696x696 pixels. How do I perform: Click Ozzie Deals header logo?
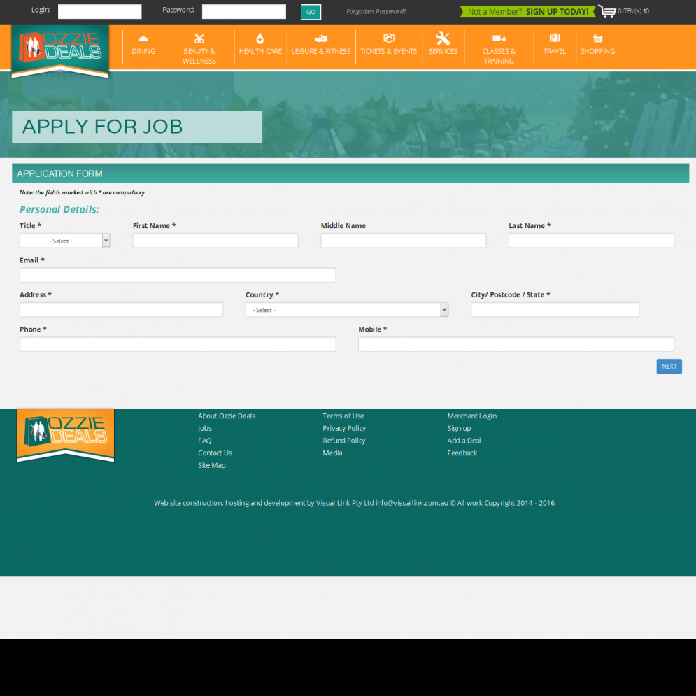tap(60, 50)
